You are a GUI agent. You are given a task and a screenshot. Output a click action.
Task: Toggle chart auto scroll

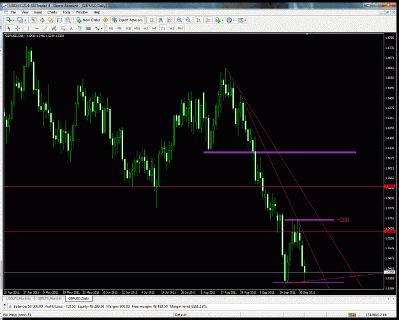(199, 20)
